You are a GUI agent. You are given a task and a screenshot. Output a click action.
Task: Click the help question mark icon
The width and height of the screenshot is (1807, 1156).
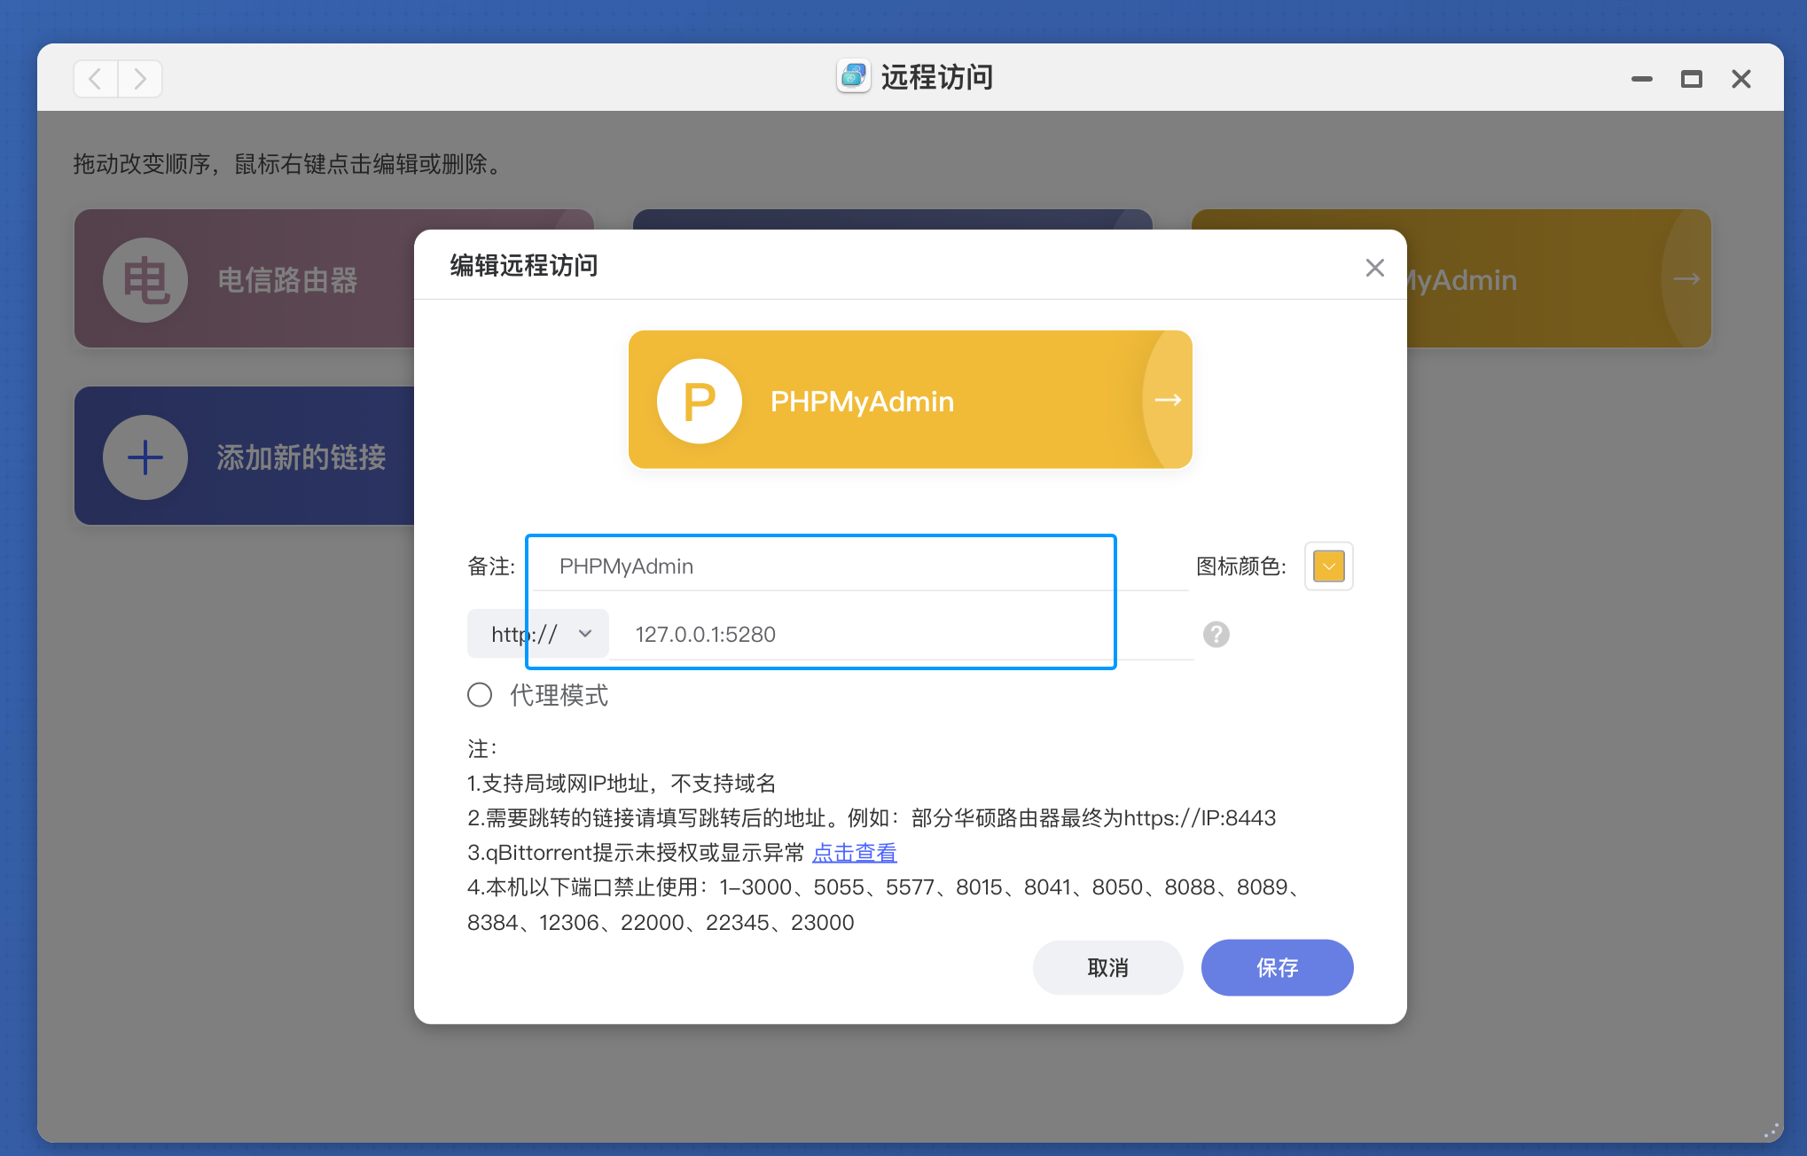[1216, 635]
